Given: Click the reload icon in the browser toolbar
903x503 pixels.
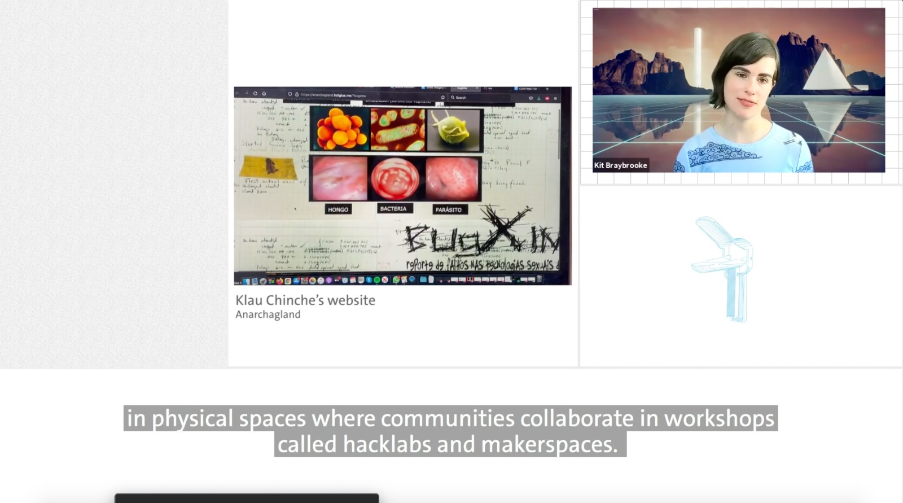Looking at the screenshot, I should 255,93.
